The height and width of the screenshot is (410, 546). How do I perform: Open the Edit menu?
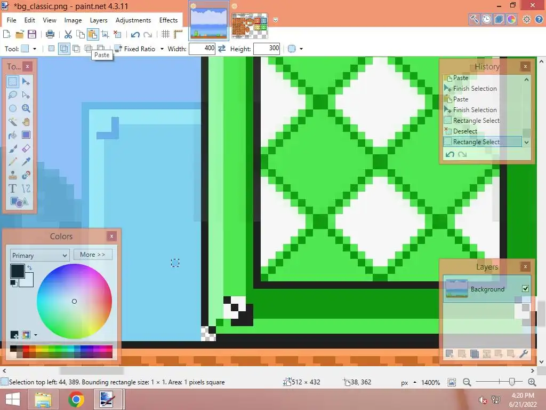pos(30,20)
